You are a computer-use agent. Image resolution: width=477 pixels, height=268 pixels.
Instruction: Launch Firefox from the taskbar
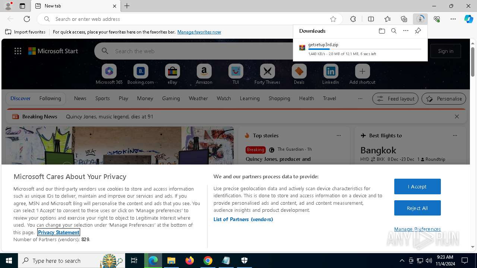[190, 261]
